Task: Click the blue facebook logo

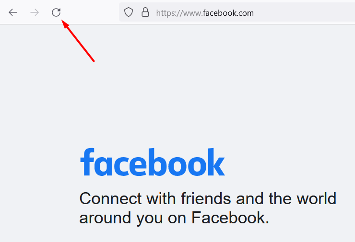Action: pos(153,162)
